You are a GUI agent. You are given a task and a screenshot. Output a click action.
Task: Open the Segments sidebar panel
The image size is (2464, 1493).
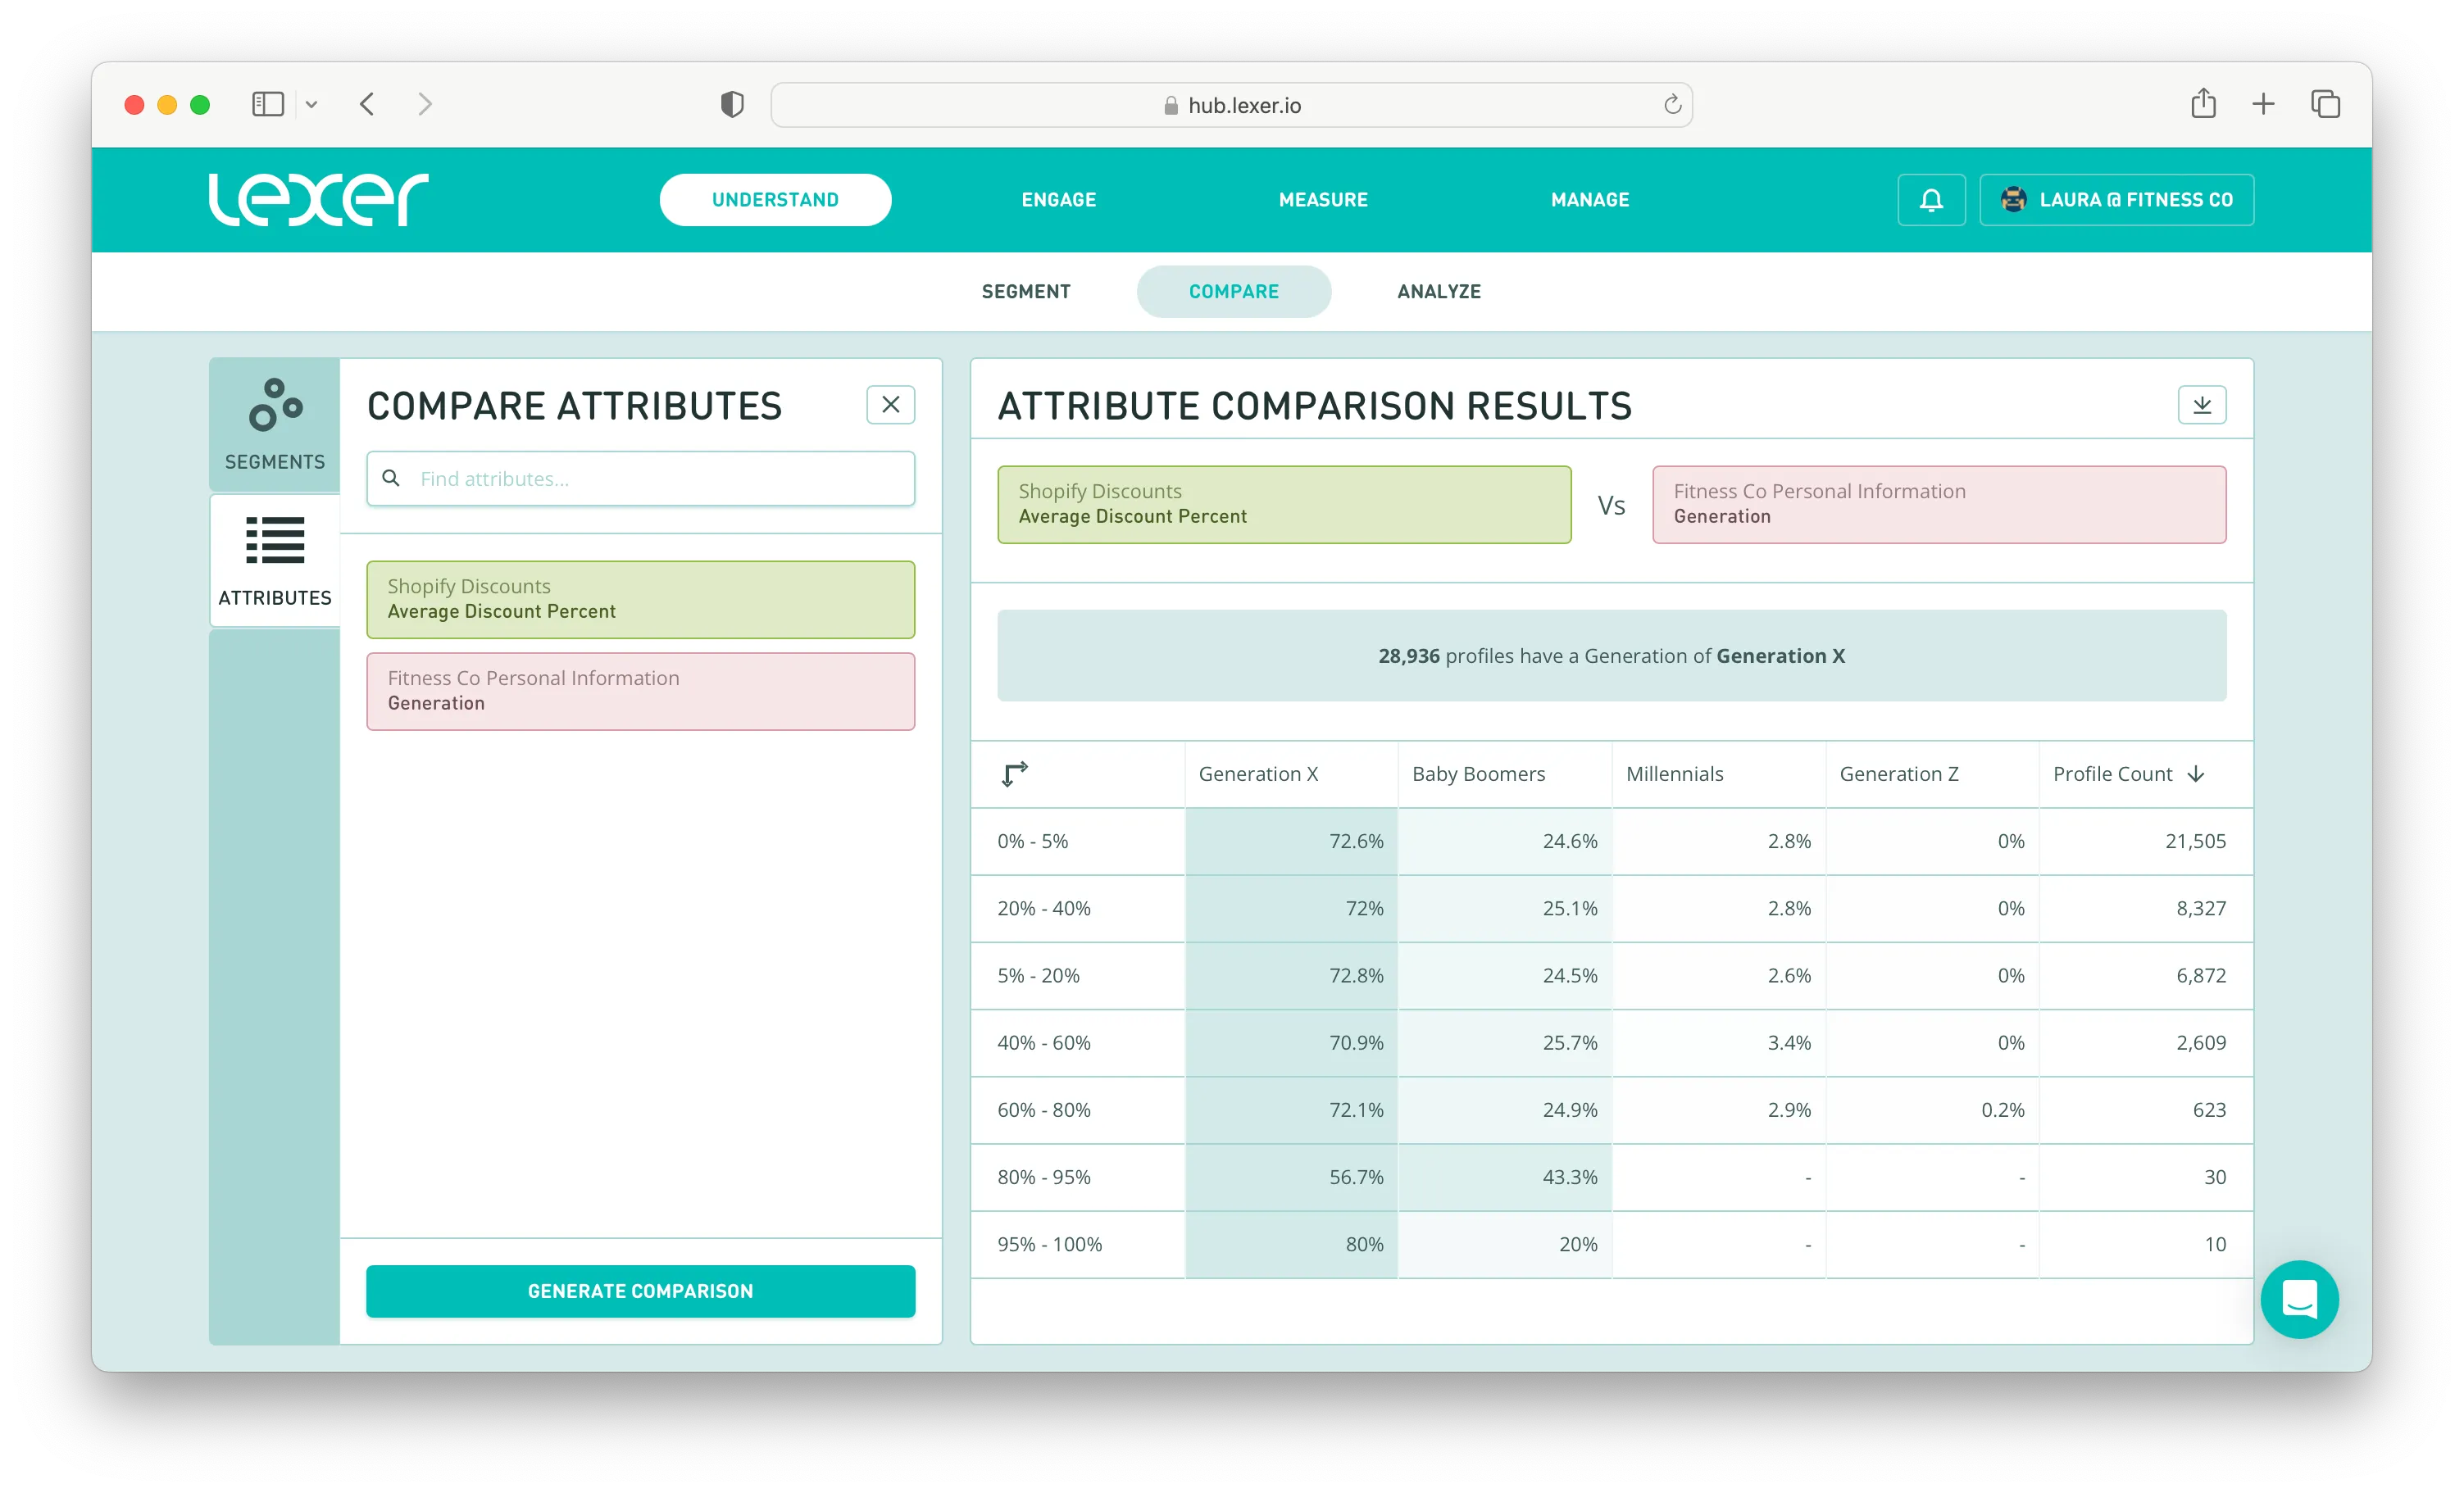click(x=275, y=425)
